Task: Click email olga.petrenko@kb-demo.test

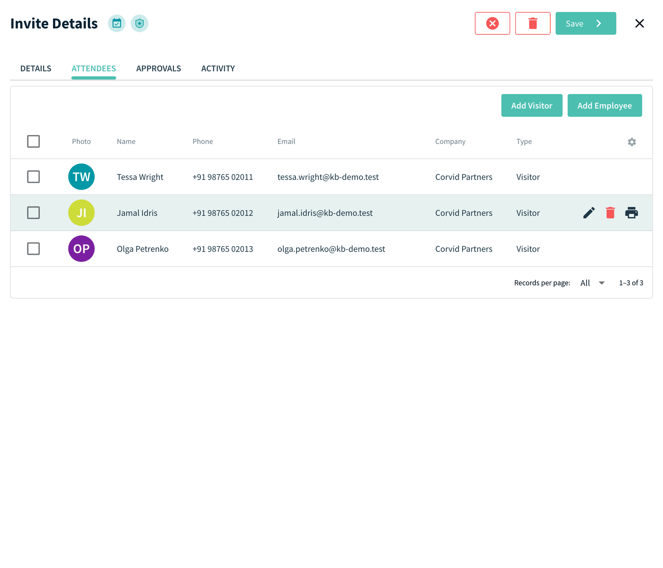Action: coord(331,249)
